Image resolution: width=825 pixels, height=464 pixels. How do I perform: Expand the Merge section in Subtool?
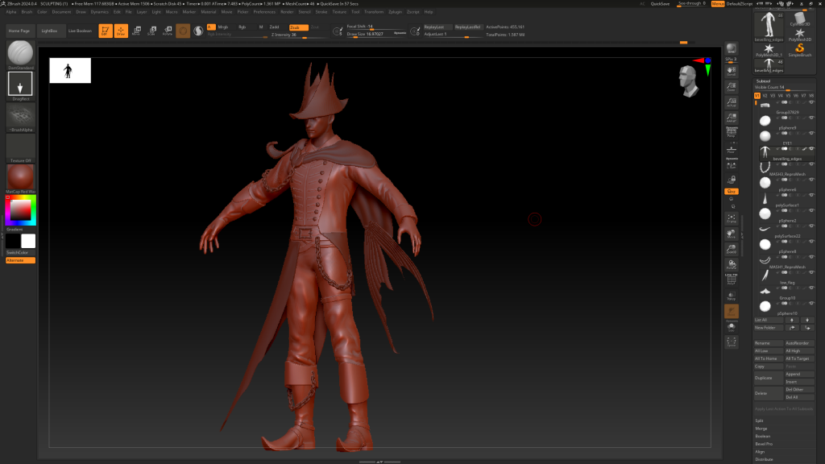click(x=761, y=429)
